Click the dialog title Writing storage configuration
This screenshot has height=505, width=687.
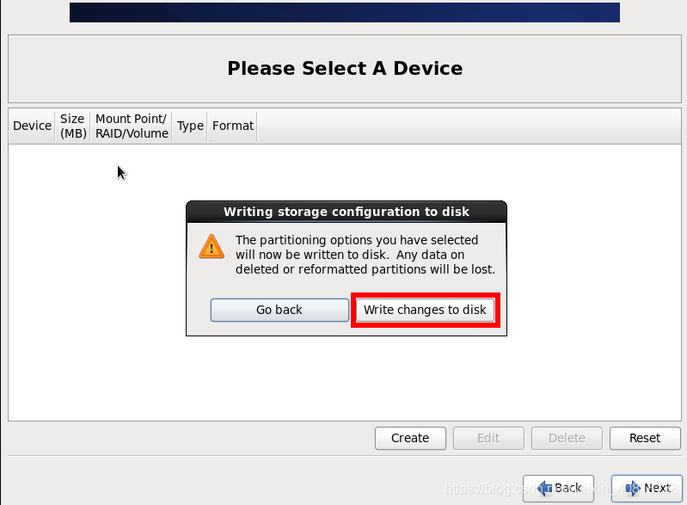pyautogui.click(x=347, y=212)
